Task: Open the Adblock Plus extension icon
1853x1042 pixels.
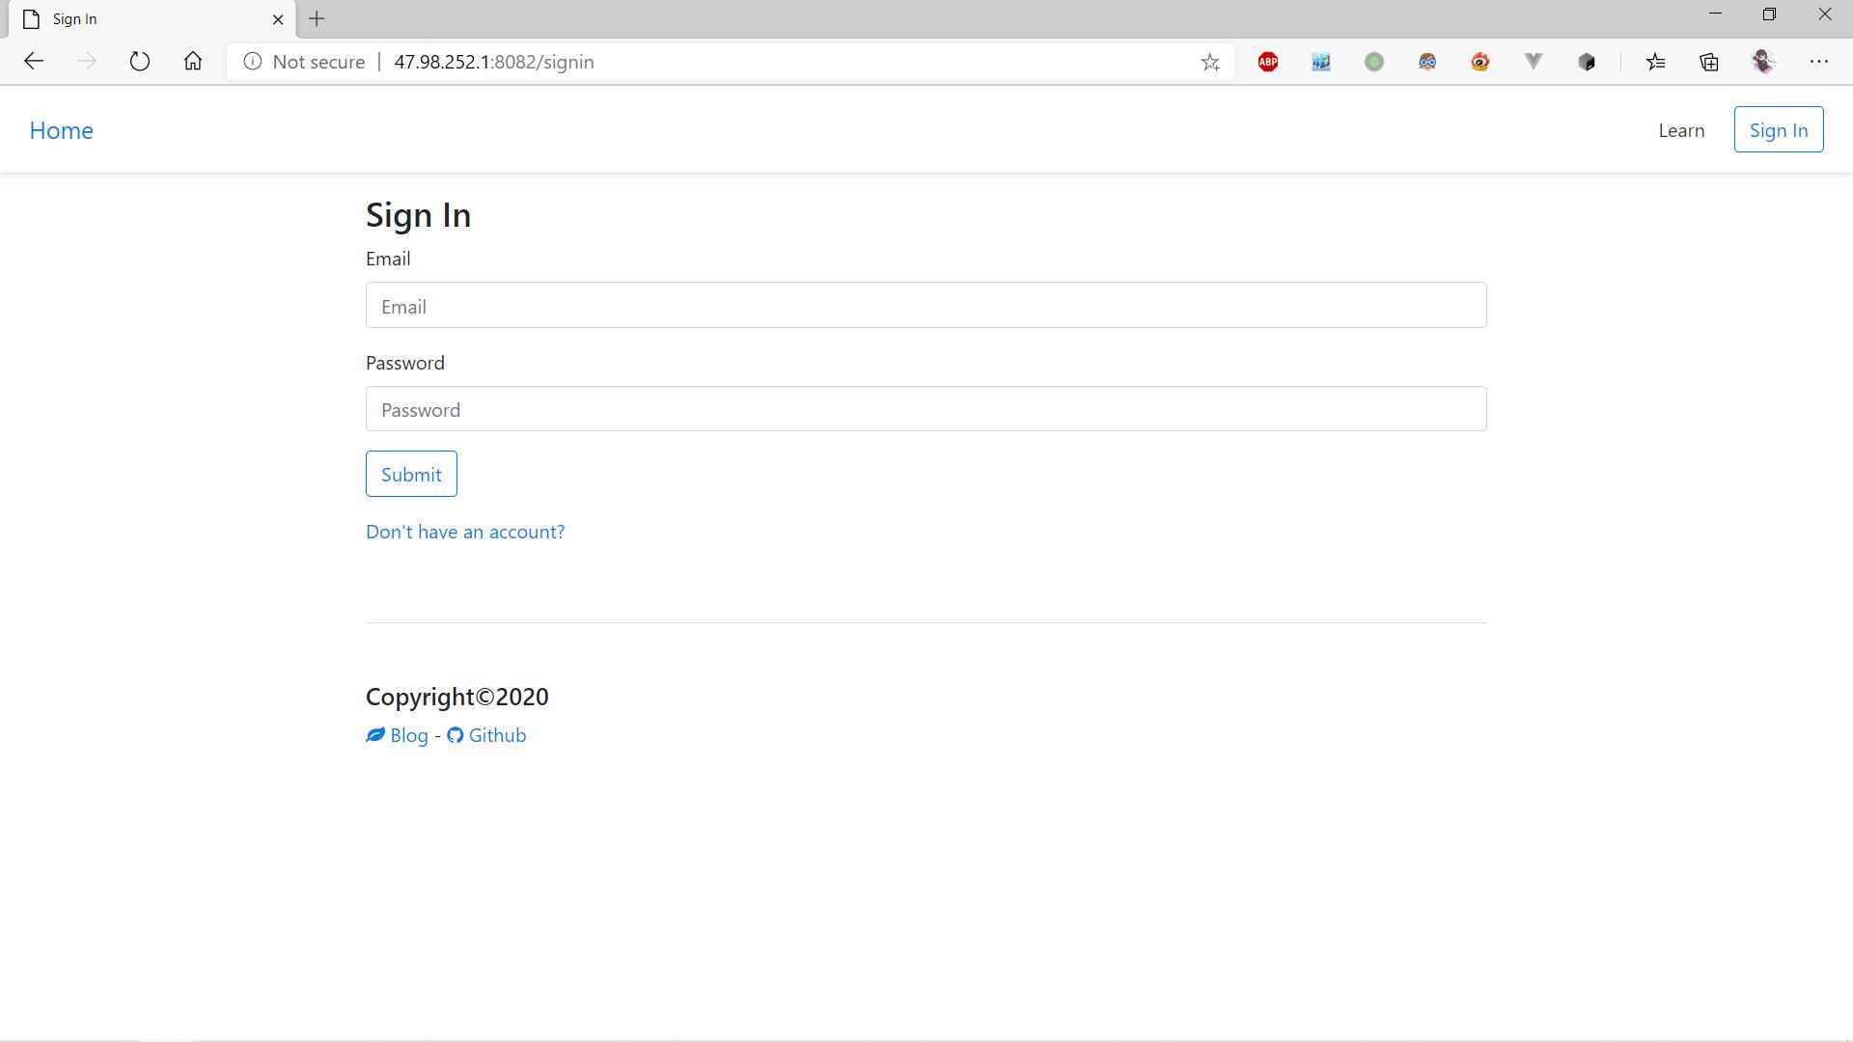Action: point(1268,62)
